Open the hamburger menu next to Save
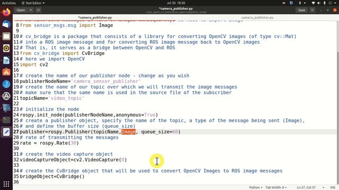The width and height of the screenshot is (339, 190). click(312, 10)
